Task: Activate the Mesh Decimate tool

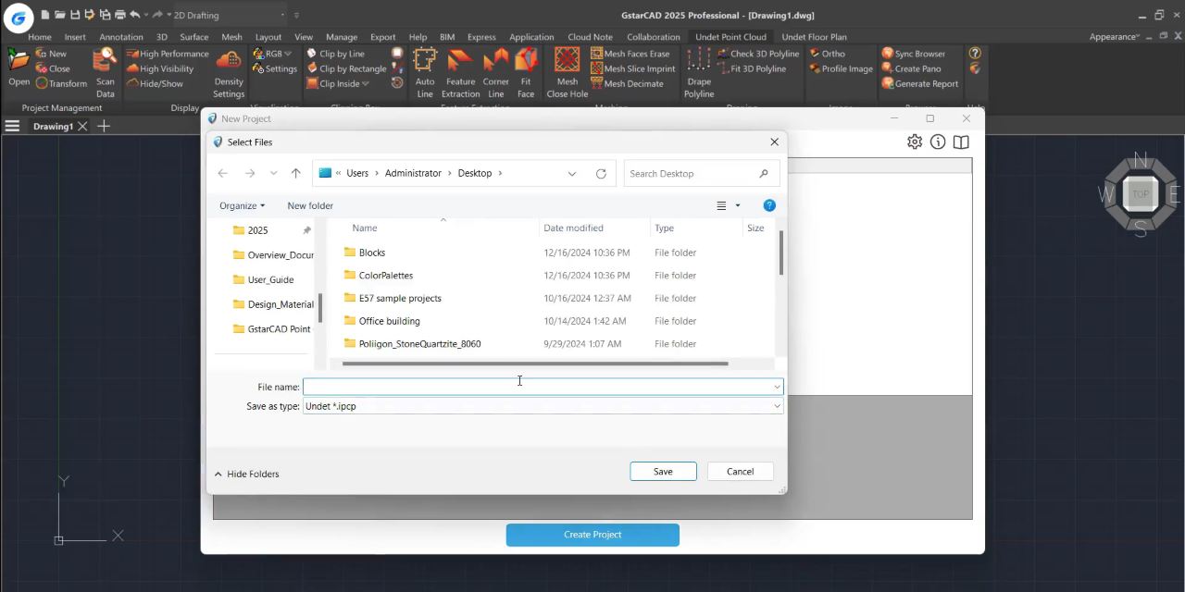Action: coord(628,83)
